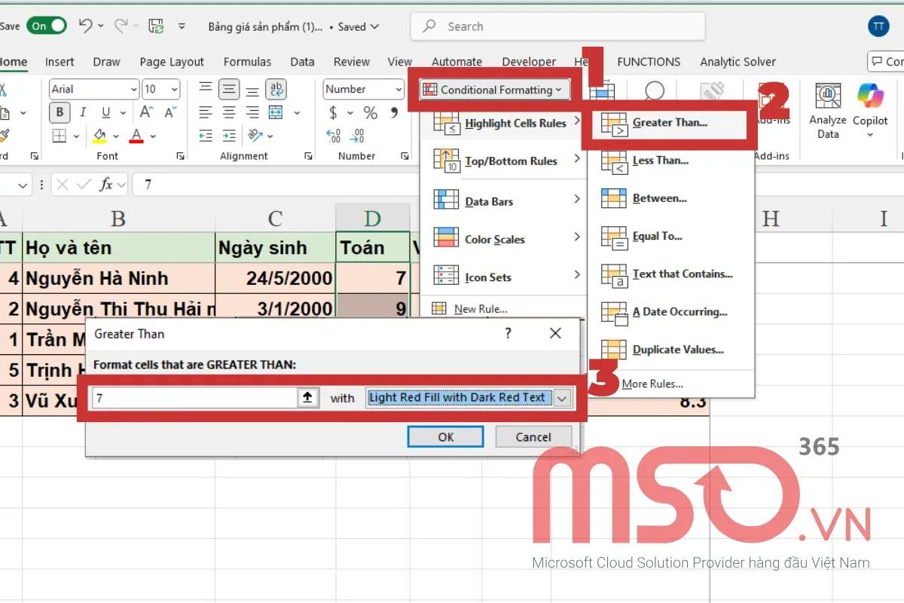The height and width of the screenshot is (603, 904).
Task: Open the Light Red Fill format dropdown
Action: point(562,398)
